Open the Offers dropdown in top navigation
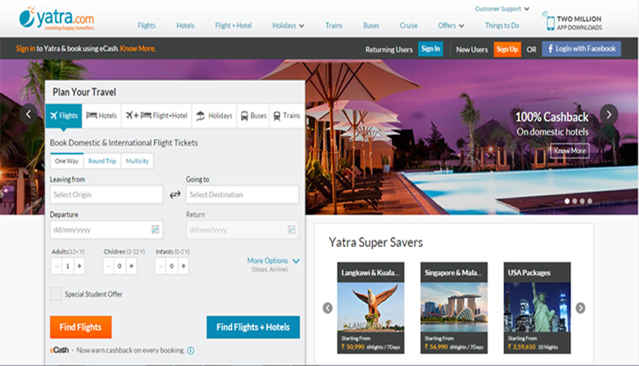Viewport: 639px width, 366px height. (x=451, y=26)
